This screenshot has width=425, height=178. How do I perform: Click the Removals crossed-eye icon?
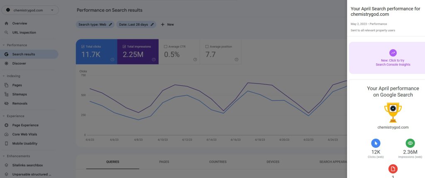tap(7, 103)
